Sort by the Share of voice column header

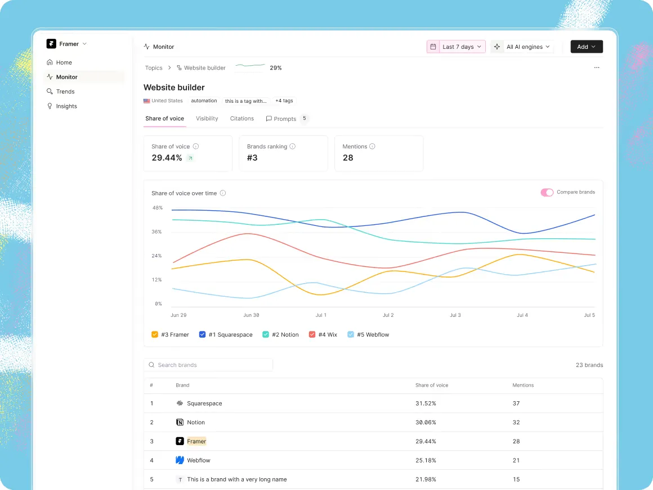(432, 385)
